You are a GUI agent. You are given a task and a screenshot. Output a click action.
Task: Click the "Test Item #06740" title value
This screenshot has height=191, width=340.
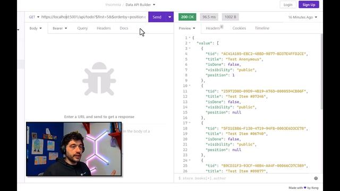point(246,134)
